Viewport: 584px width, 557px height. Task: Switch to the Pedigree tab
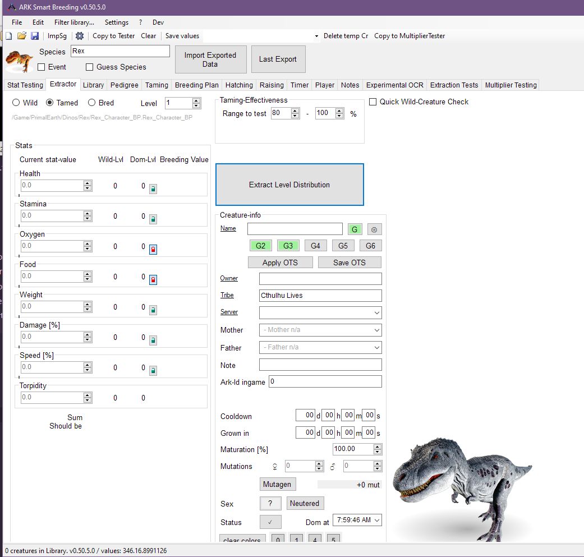point(125,85)
